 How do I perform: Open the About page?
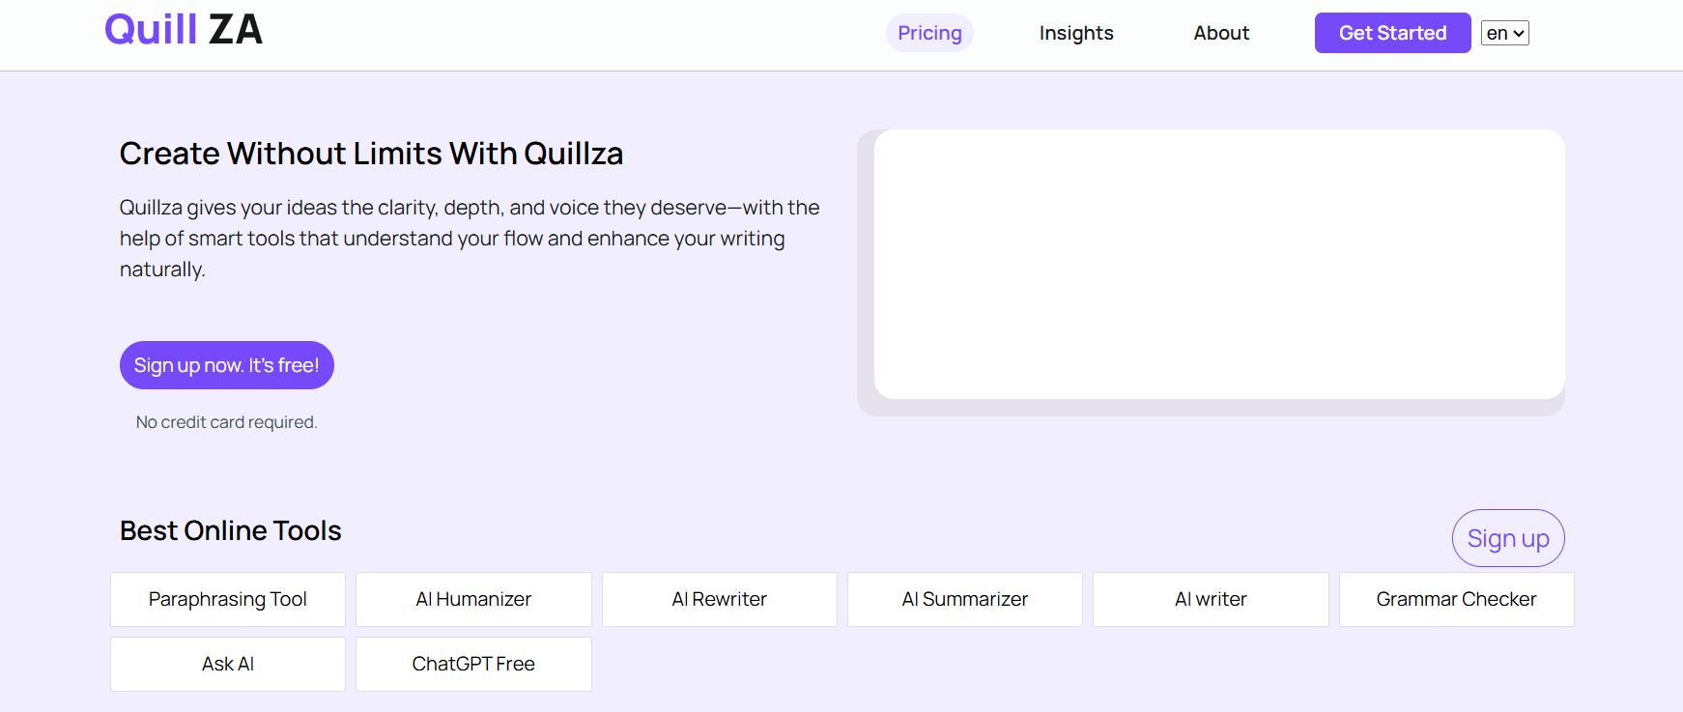click(1221, 33)
